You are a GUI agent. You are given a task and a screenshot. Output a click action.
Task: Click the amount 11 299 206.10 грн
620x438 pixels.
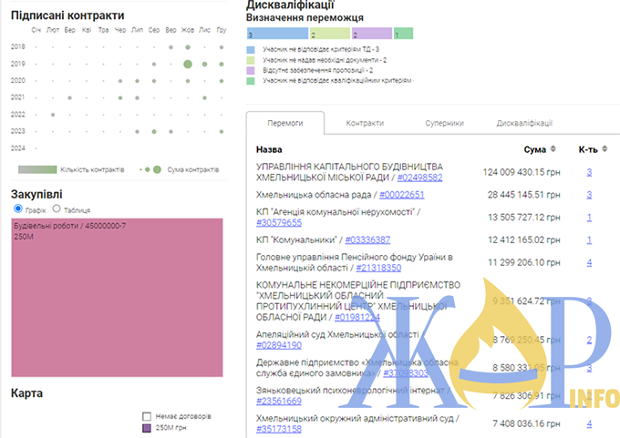pyautogui.click(x=524, y=262)
